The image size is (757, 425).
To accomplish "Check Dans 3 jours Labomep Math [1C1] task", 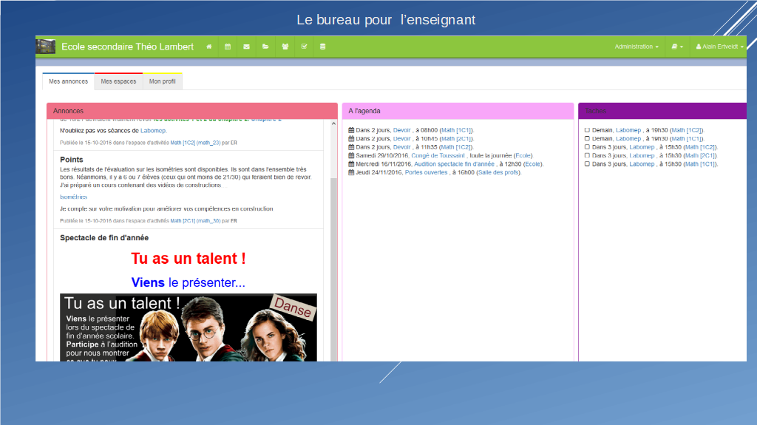I will 587,164.
